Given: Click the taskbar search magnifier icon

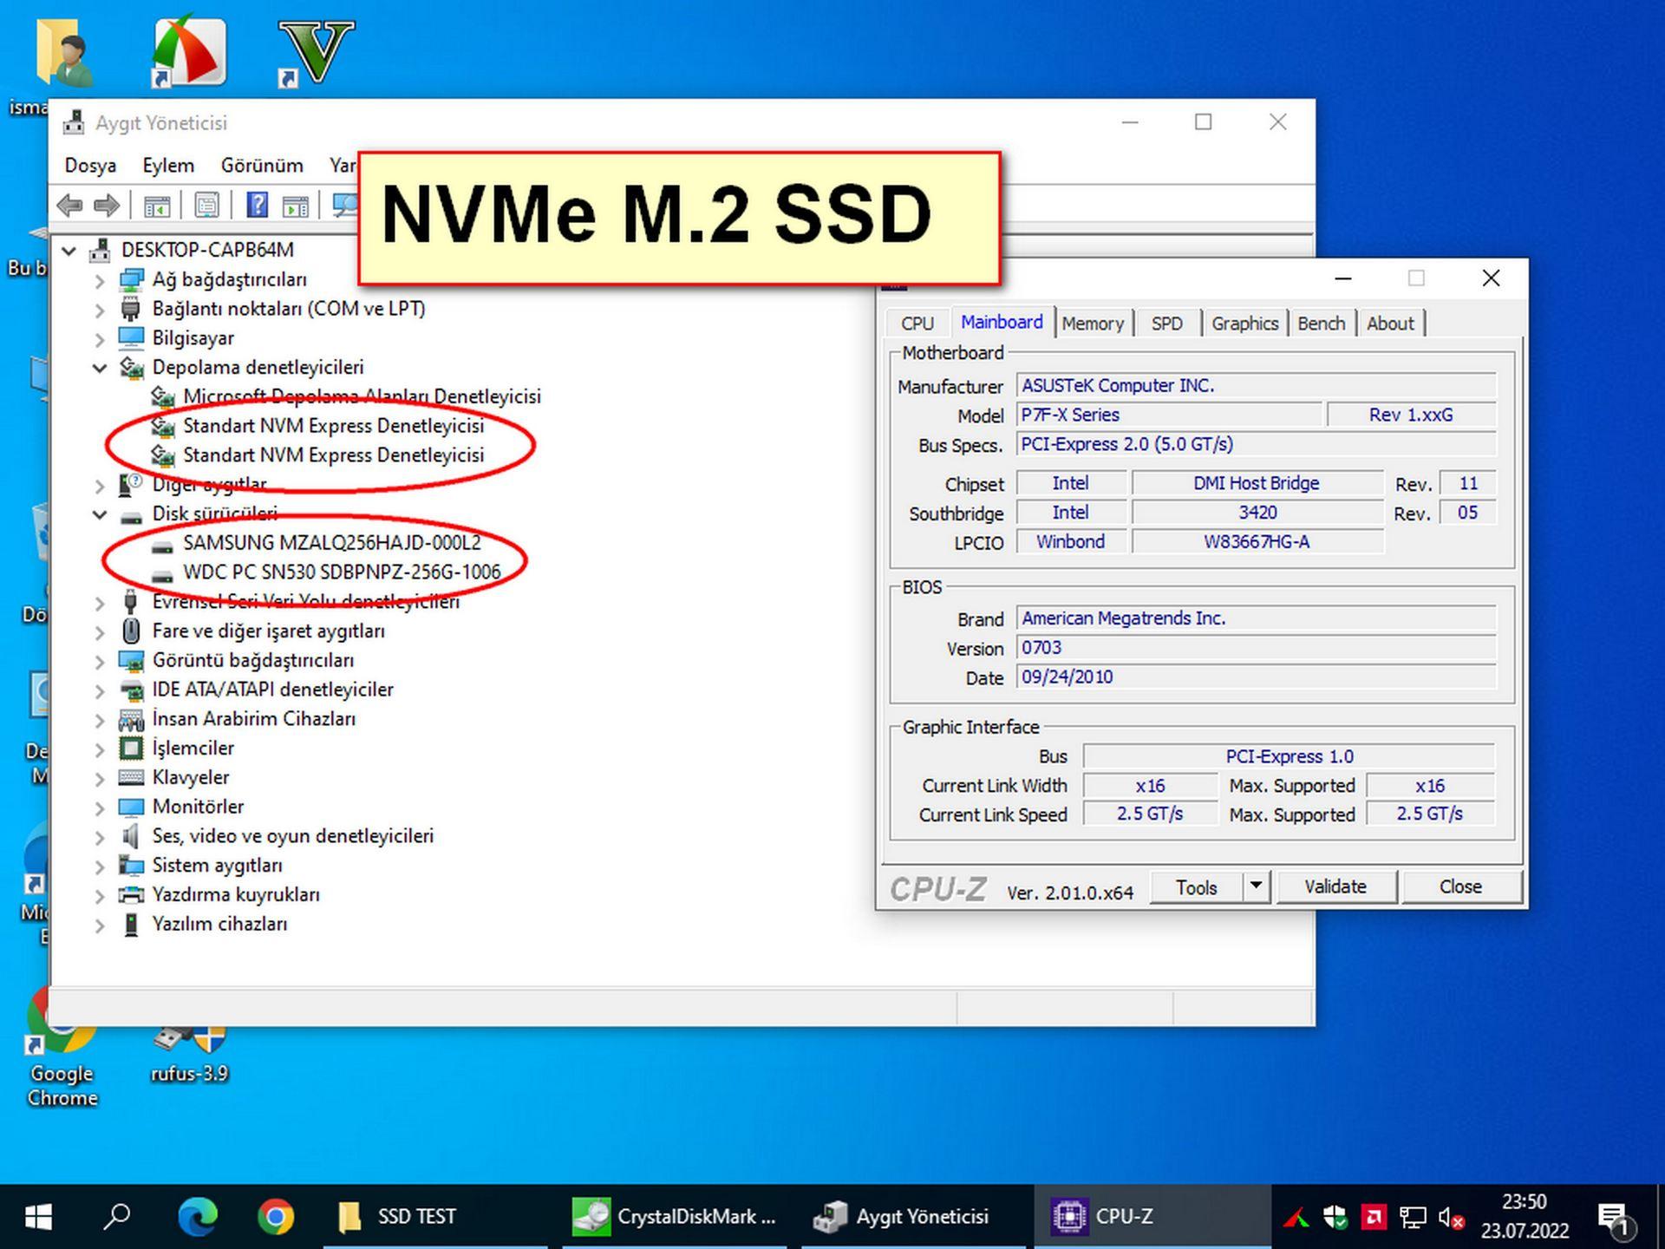Looking at the screenshot, I should point(116,1217).
